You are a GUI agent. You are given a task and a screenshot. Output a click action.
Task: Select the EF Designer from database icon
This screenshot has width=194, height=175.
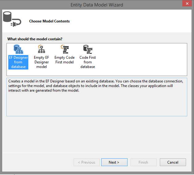[18, 49]
